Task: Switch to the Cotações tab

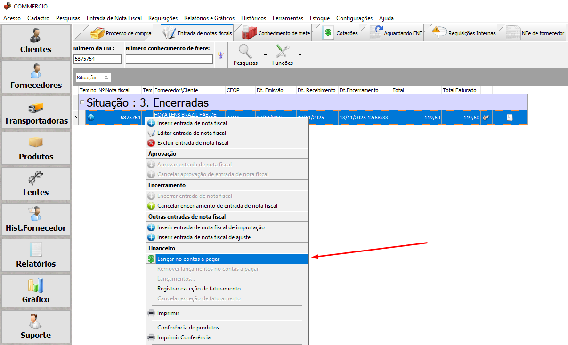Action: 341,33
